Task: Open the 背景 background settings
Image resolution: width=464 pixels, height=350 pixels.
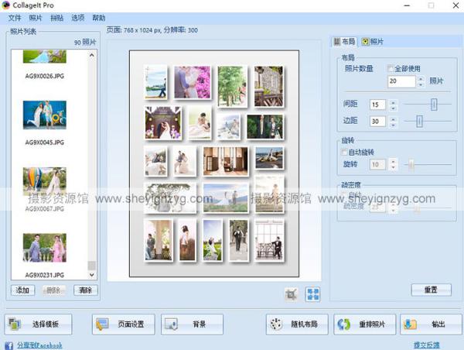Action: [193, 324]
